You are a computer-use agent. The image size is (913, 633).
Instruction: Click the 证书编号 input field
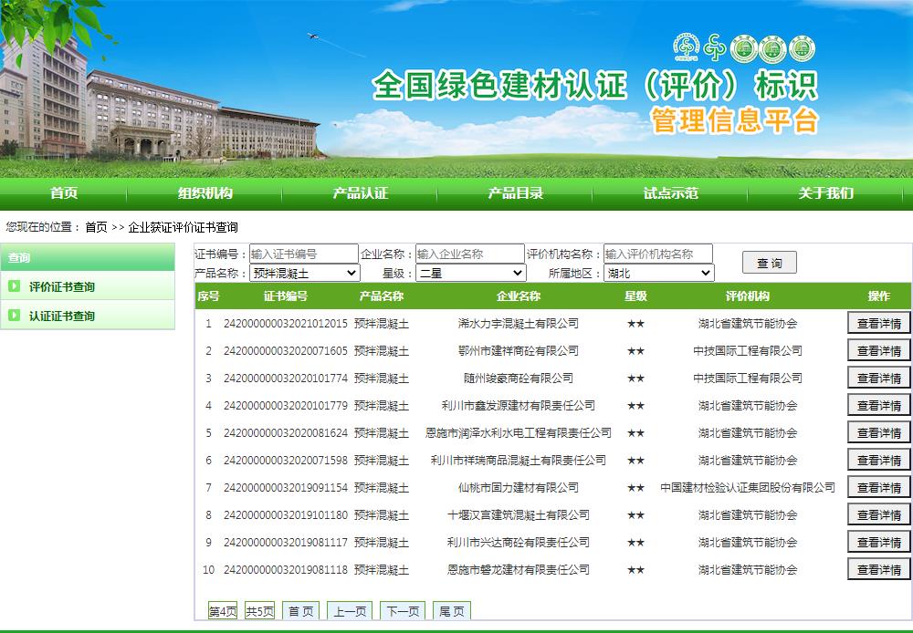click(304, 254)
